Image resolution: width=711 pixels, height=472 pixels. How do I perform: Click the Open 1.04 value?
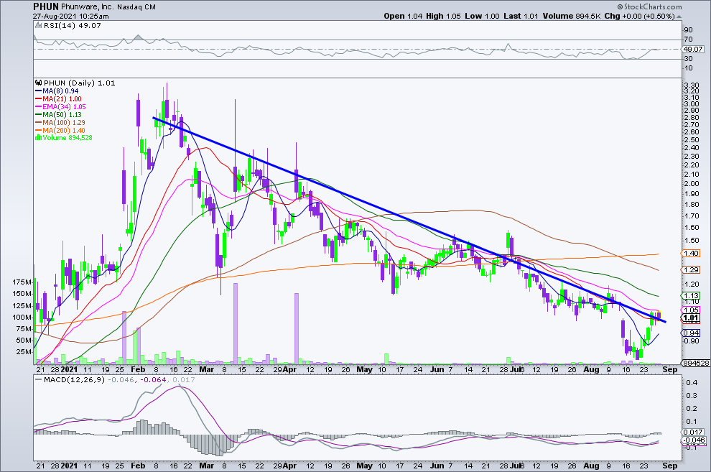click(403, 16)
